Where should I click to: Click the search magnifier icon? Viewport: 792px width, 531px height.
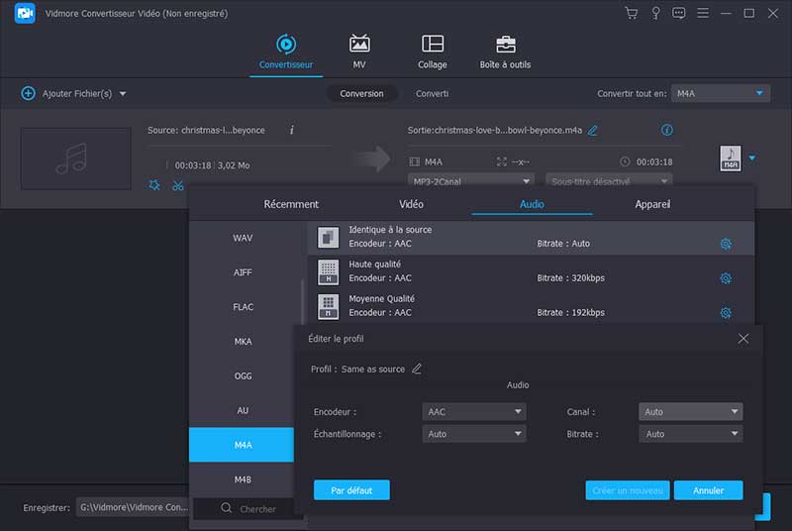click(x=227, y=508)
